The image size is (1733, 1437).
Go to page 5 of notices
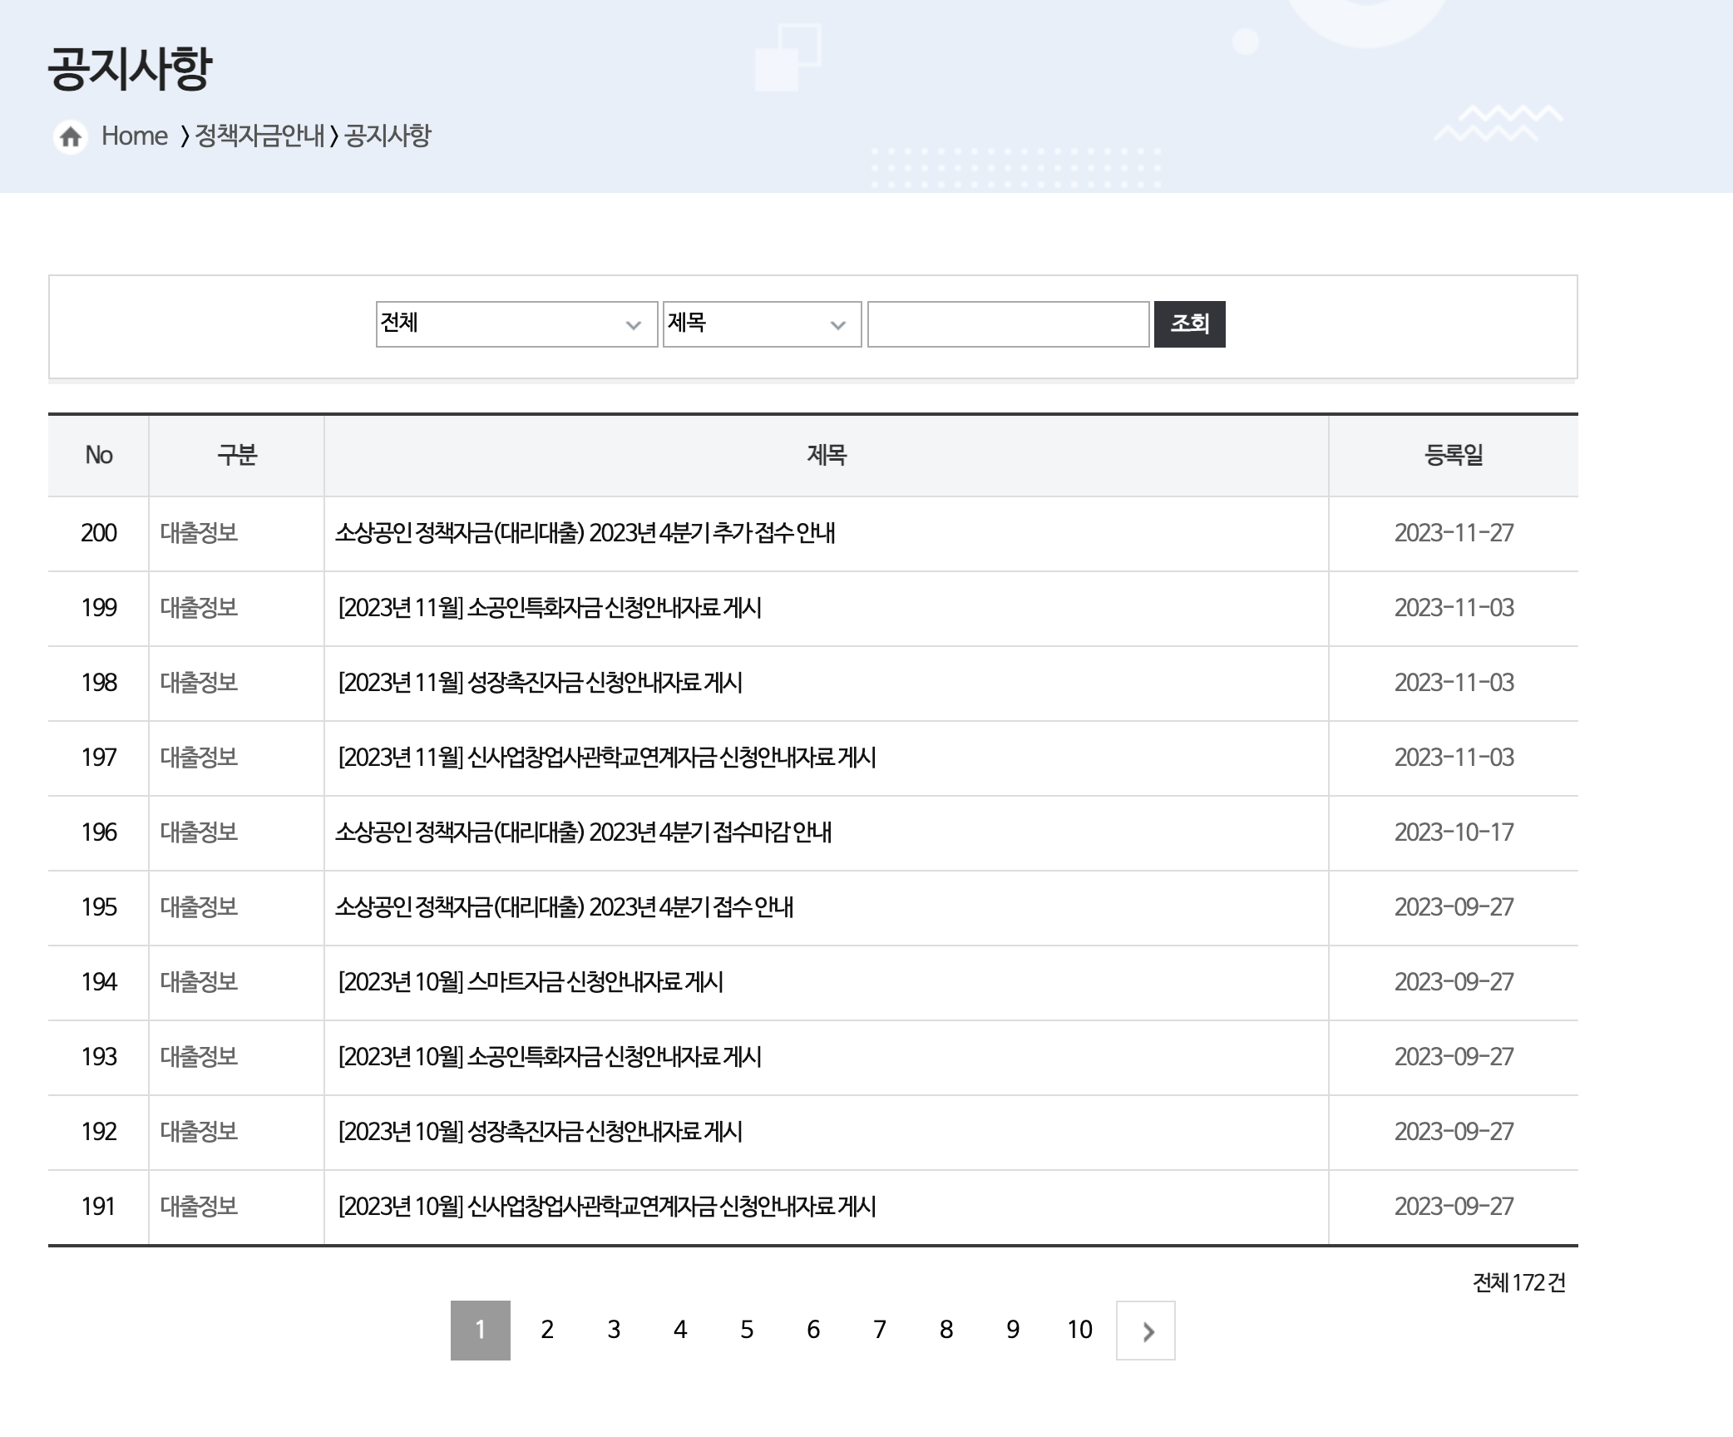click(747, 1331)
